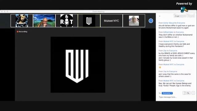Click sender name EdVanHalen in chat
This screenshot has height=111, width=197.
click(x=168, y=32)
